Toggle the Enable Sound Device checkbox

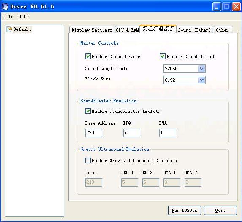coord(88,56)
